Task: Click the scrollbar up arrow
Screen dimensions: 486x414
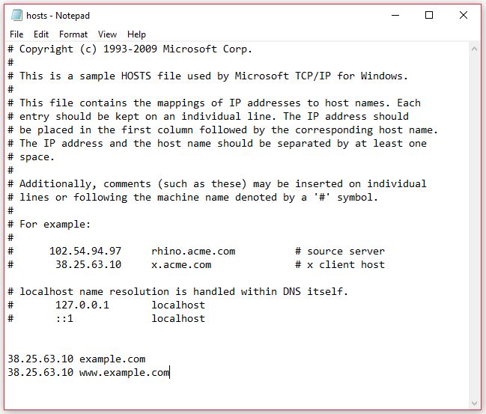Action: 475,48
